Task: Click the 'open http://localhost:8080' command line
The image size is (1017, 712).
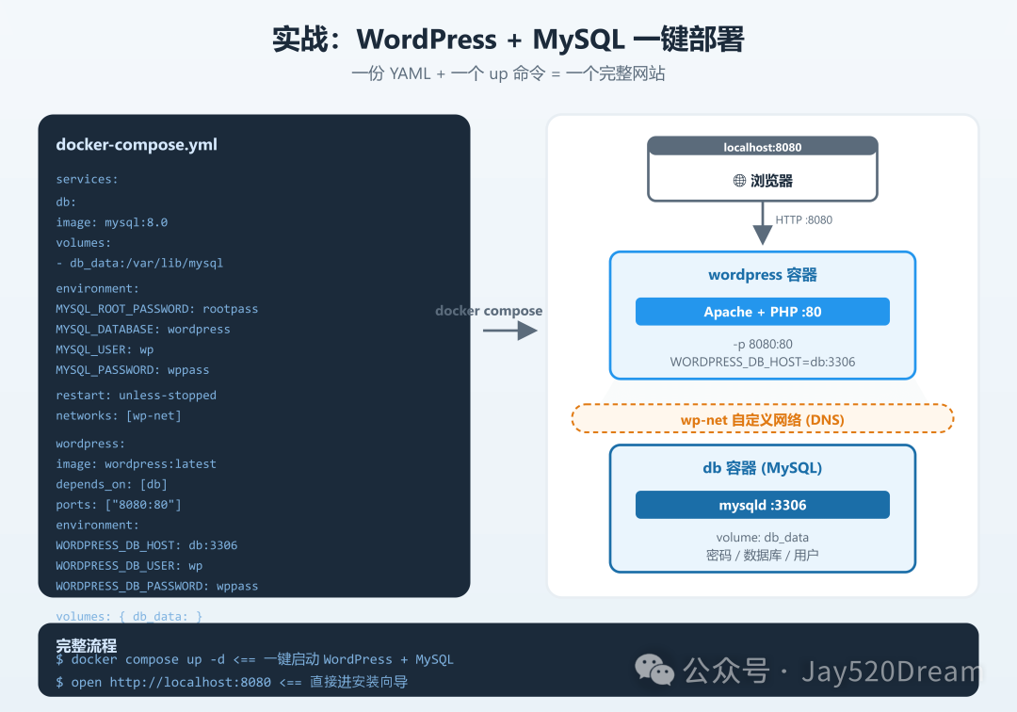Action: pyautogui.click(x=232, y=682)
